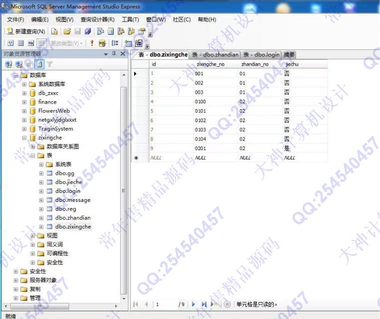Select the dbo.reg table in tree
The height and width of the screenshot is (319, 380).
(x=65, y=209)
